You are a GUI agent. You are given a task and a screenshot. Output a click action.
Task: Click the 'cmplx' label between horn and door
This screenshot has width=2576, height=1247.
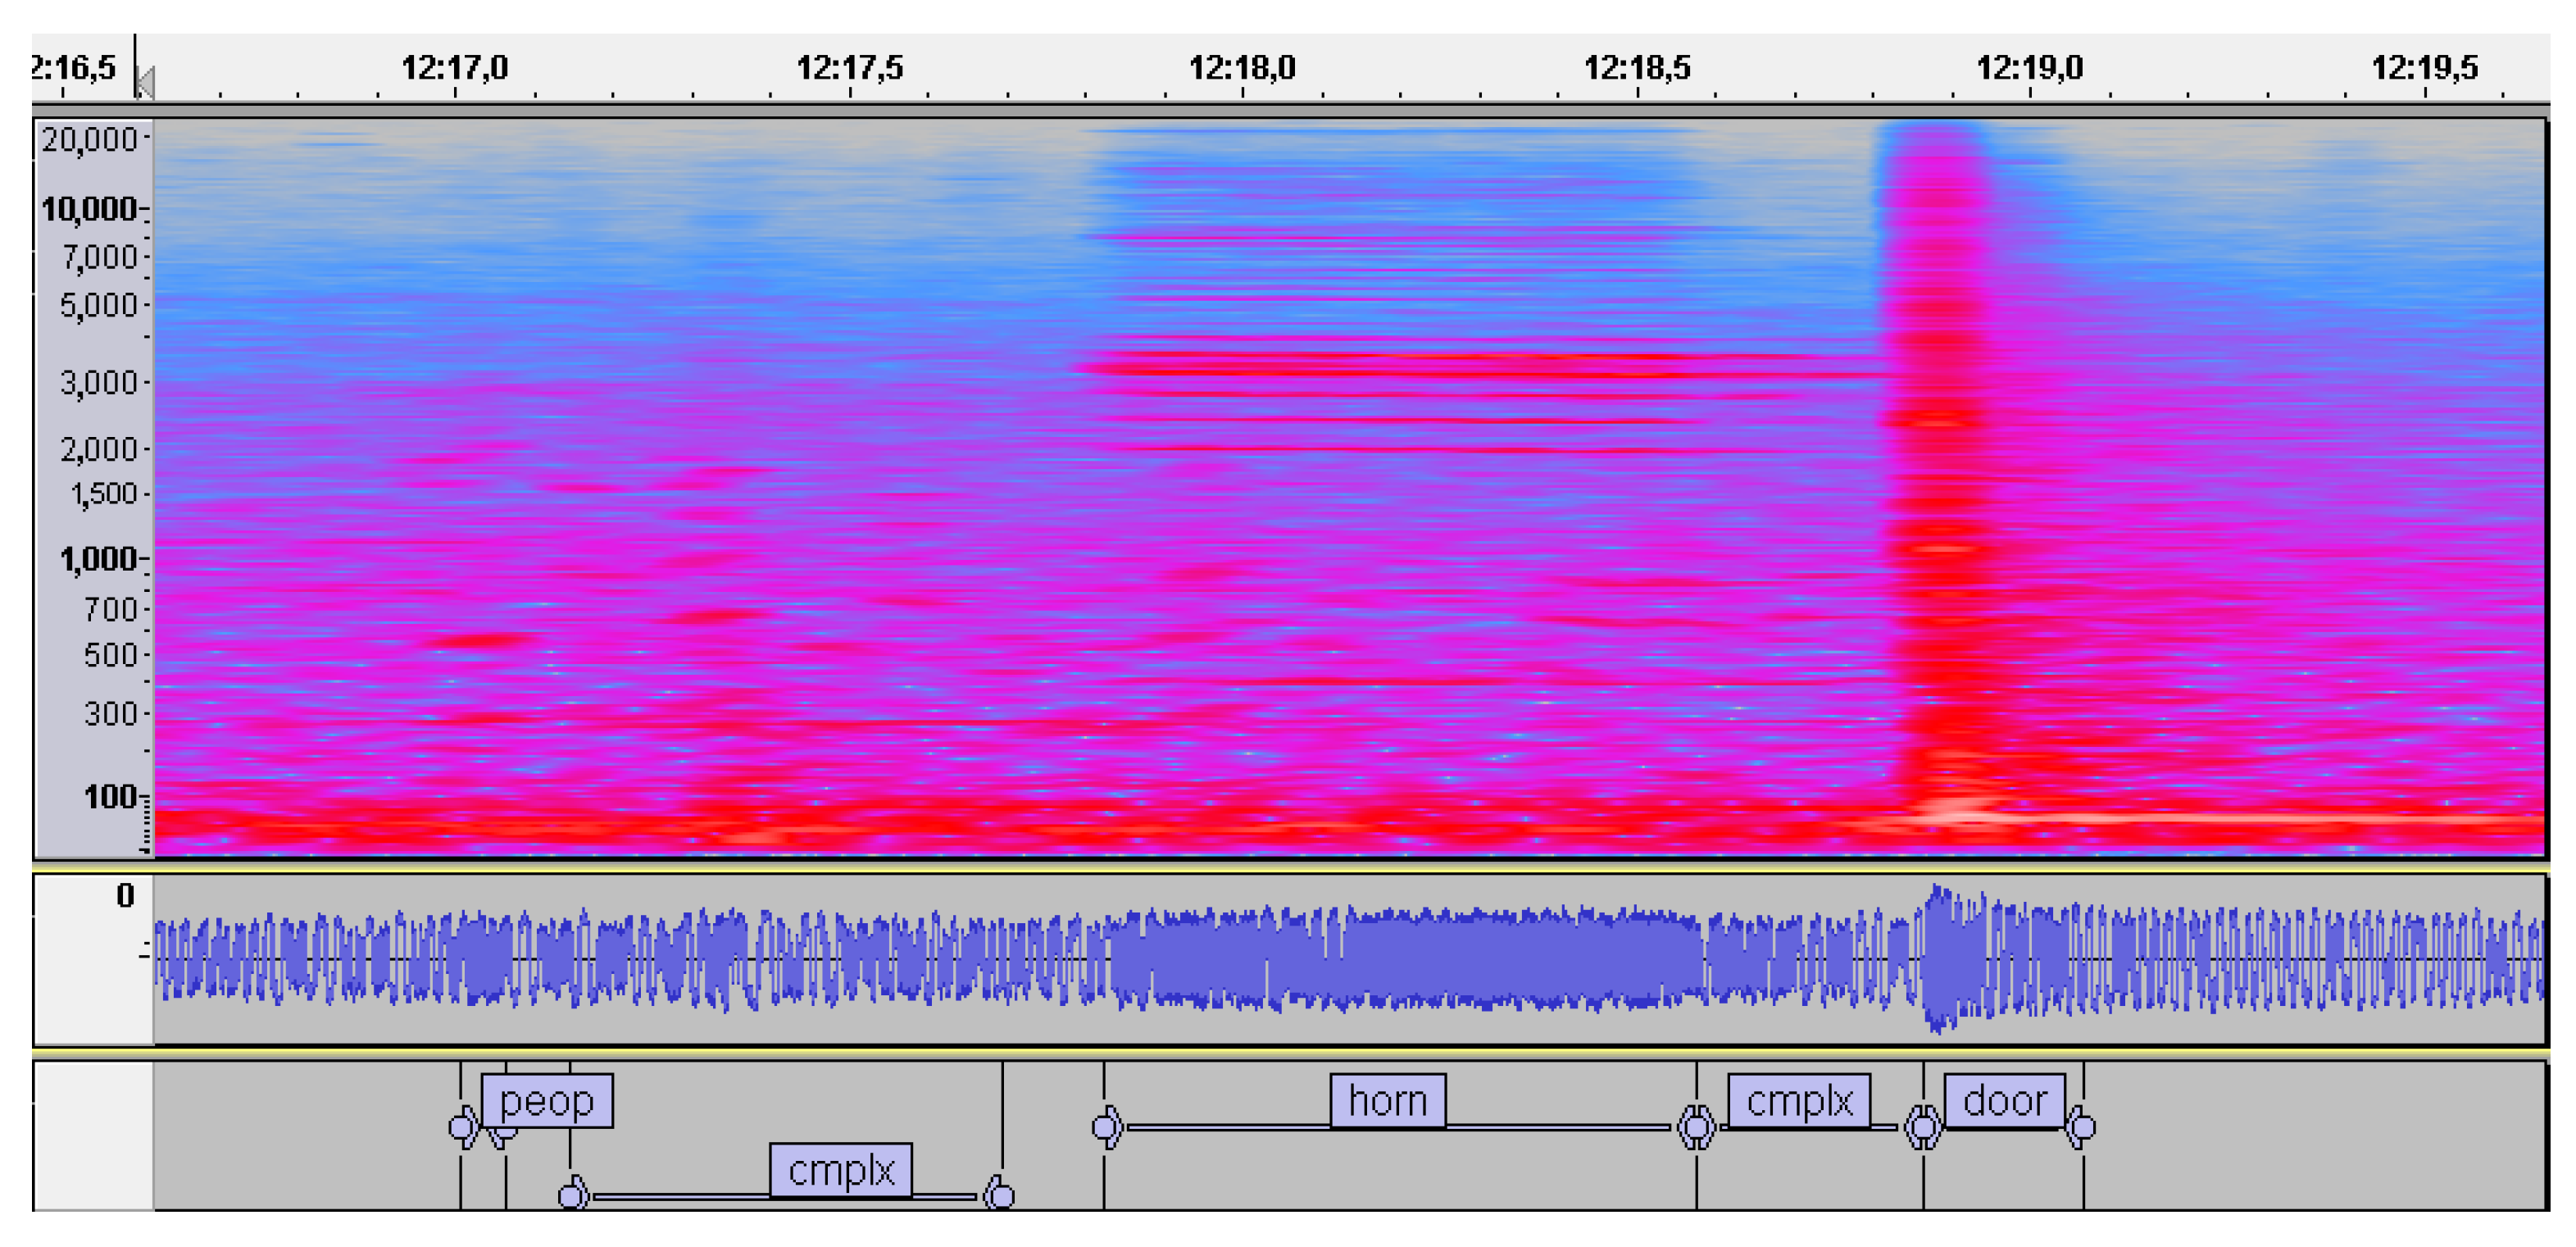click(x=1798, y=1100)
